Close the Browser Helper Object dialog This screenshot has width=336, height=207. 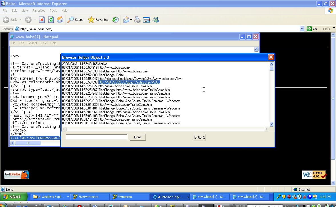(271, 57)
